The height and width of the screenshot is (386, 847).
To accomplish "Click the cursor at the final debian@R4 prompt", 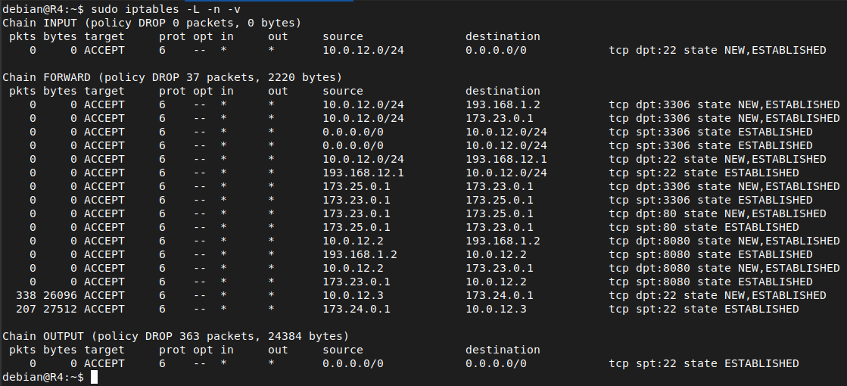I will (94, 377).
